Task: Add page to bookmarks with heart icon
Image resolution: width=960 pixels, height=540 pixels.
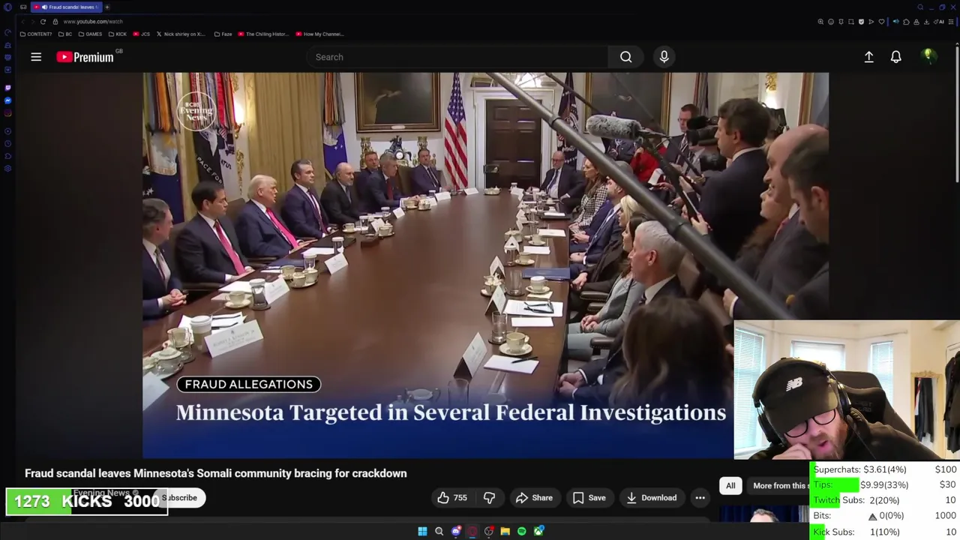Action: pos(881,22)
